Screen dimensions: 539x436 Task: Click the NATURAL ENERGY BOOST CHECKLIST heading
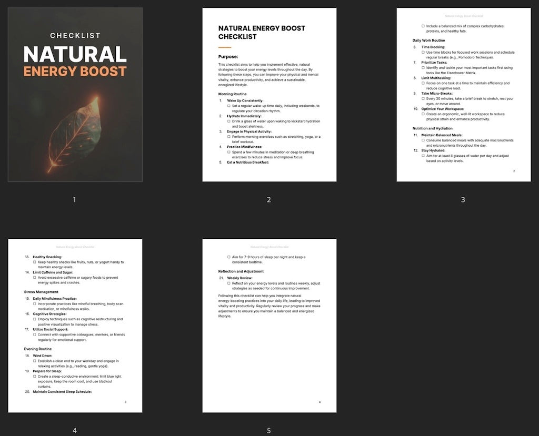(x=262, y=32)
